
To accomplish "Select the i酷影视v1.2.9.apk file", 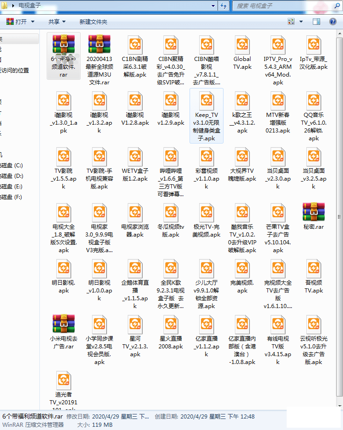I will tap(171, 108).
